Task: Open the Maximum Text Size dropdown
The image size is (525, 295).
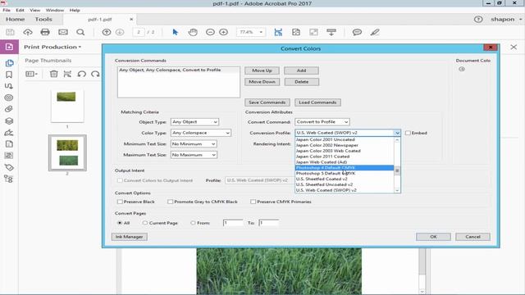Action: coord(194,155)
